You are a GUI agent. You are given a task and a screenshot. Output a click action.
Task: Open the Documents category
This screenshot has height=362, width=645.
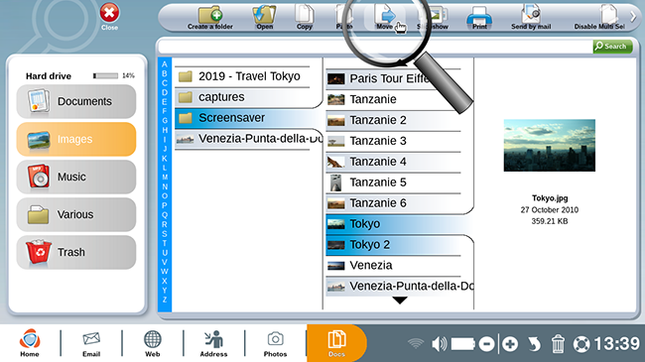[x=76, y=101]
